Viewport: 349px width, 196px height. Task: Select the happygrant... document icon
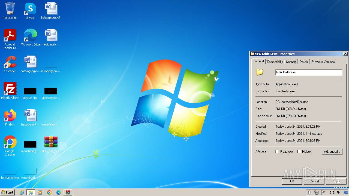coord(30,117)
